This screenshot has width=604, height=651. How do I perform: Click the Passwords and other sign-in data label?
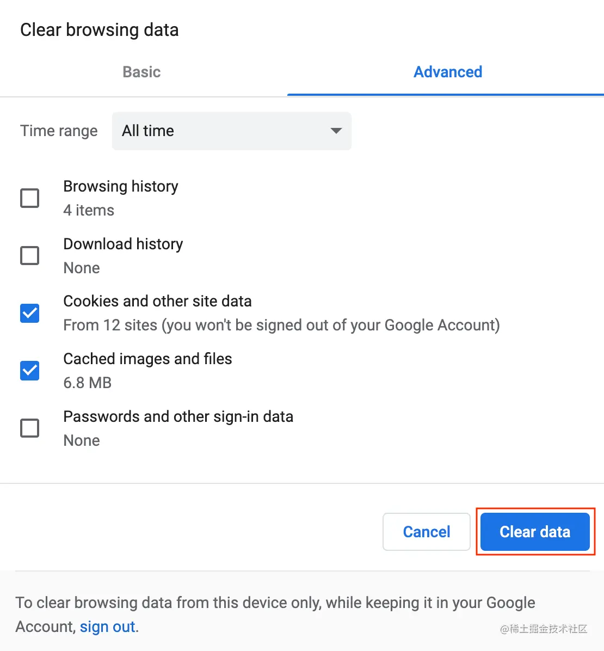click(x=178, y=416)
